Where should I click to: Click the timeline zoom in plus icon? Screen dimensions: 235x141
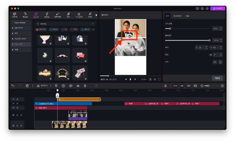pos(222,86)
